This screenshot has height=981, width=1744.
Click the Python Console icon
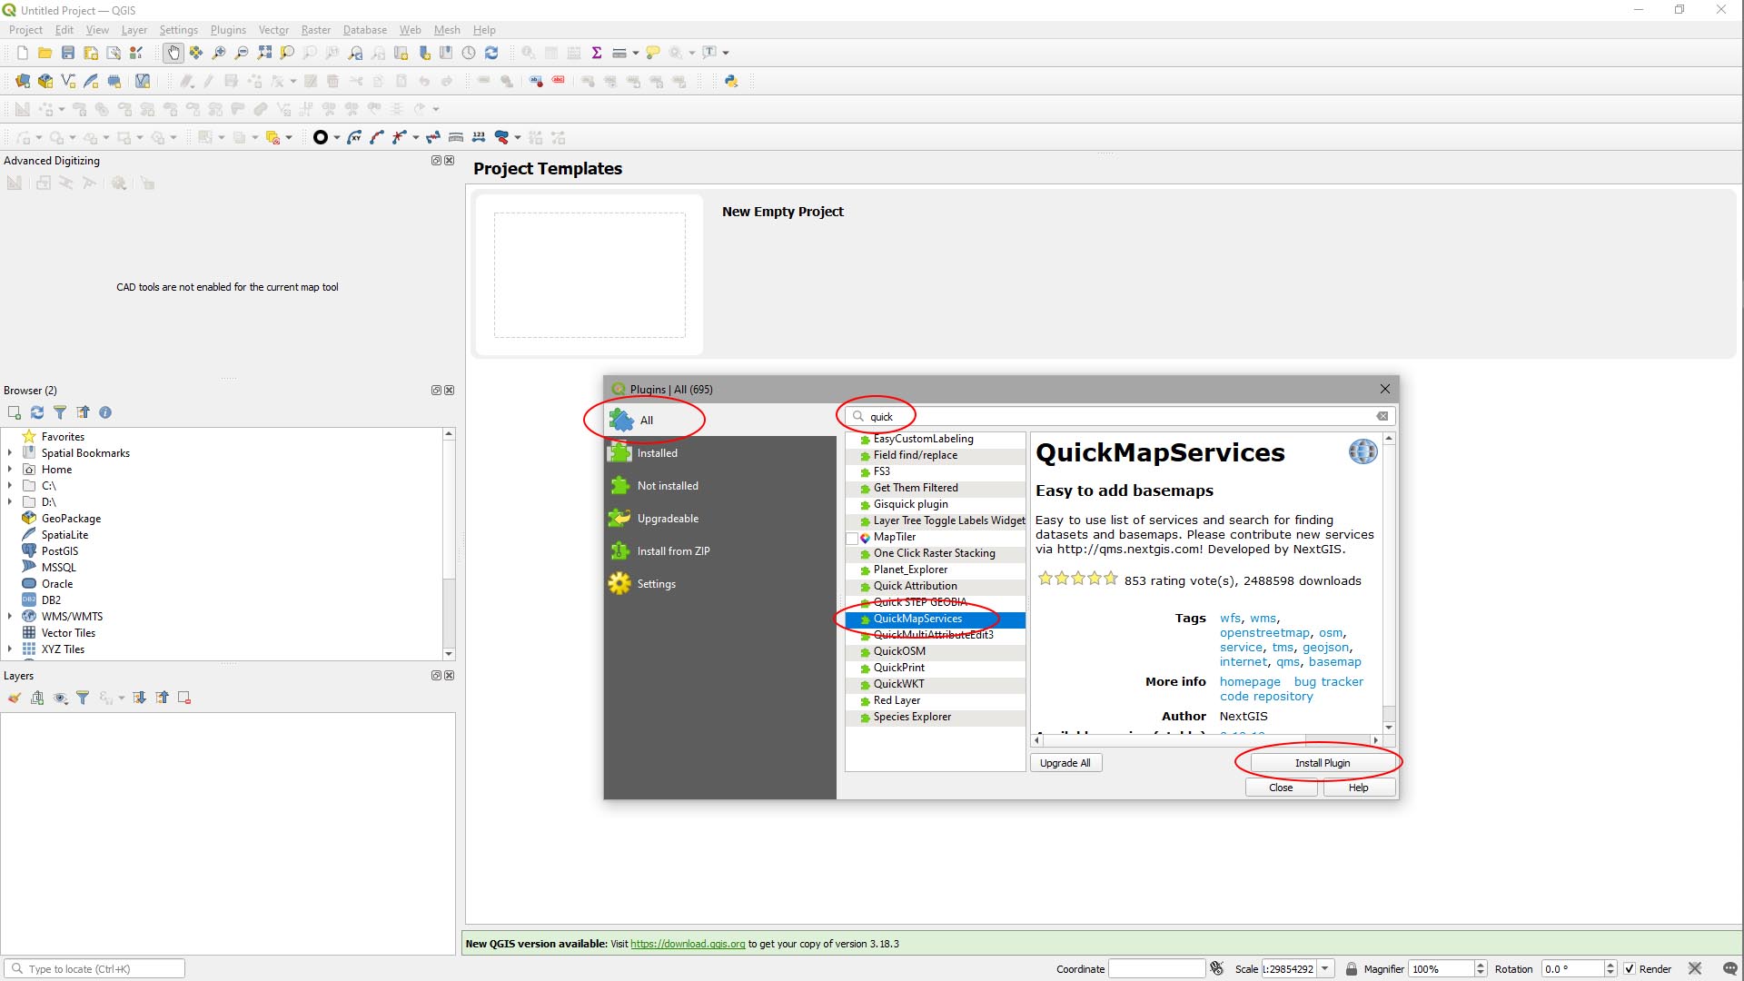click(731, 81)
